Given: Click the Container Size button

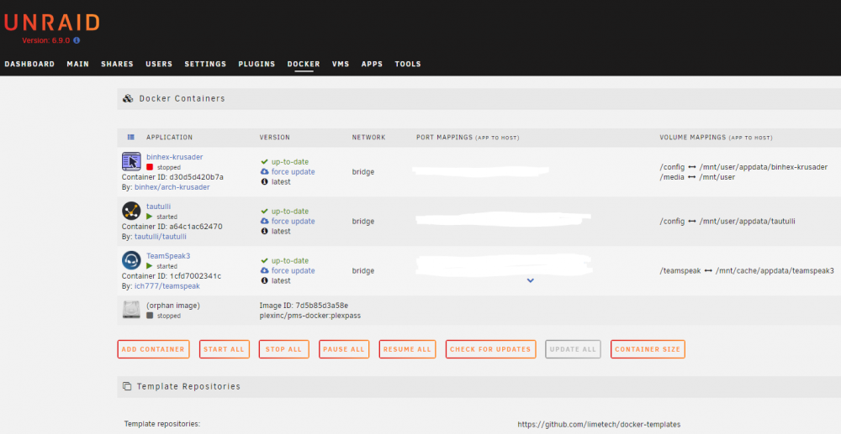Looking at the screenshot, I should (x=648, y=349).
